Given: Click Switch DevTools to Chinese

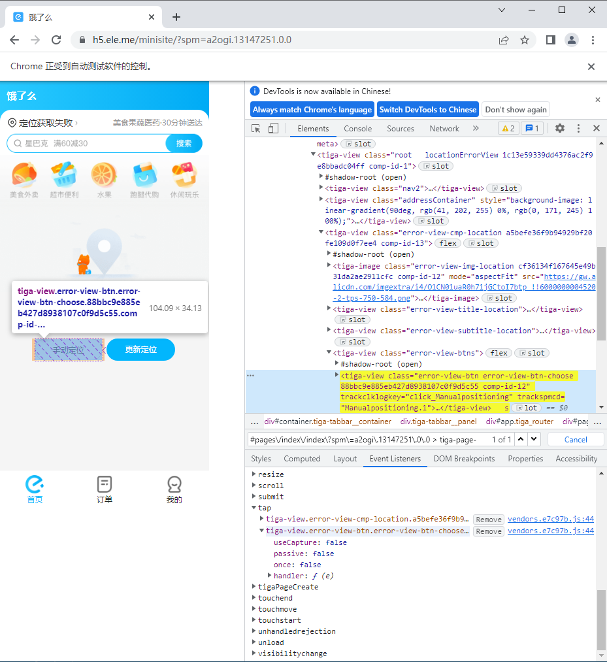Looking at the screenshot, I should [427, 110].
